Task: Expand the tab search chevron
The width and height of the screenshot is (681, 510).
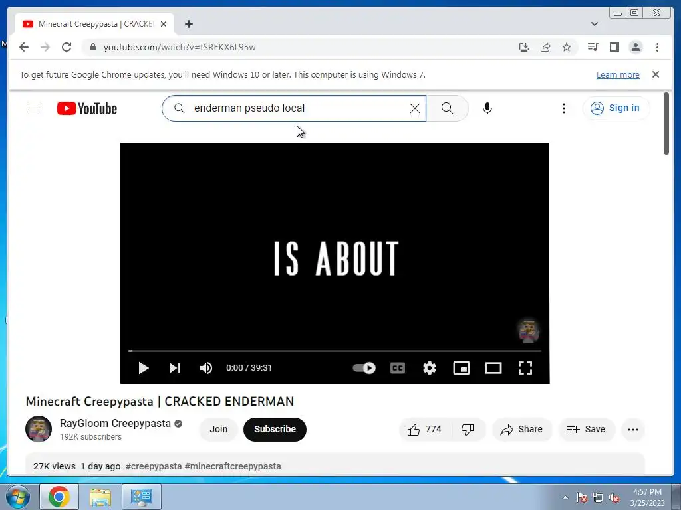Action: coord(595,24)
